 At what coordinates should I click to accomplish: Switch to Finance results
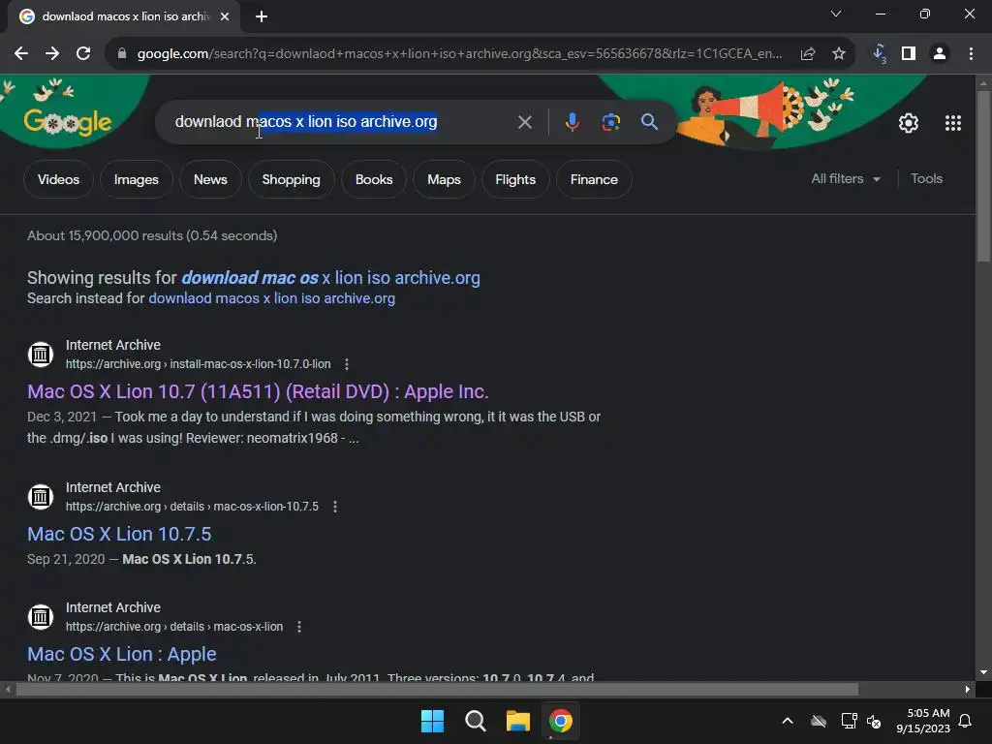point(594,179)
